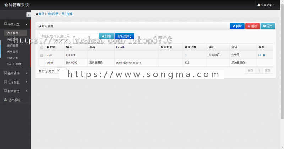
Task: Click the blue 新增 button
Action: click(237, 26)
